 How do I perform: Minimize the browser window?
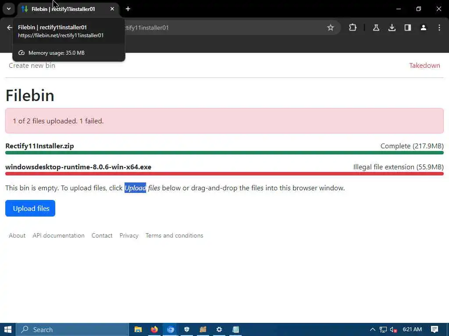click(398, 9)
